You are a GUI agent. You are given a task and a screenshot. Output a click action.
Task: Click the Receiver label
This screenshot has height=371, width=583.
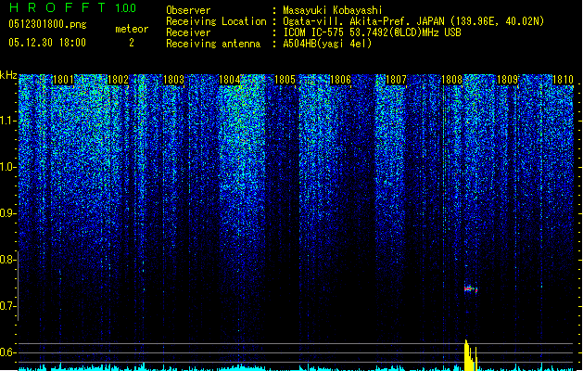pos(188,32)
